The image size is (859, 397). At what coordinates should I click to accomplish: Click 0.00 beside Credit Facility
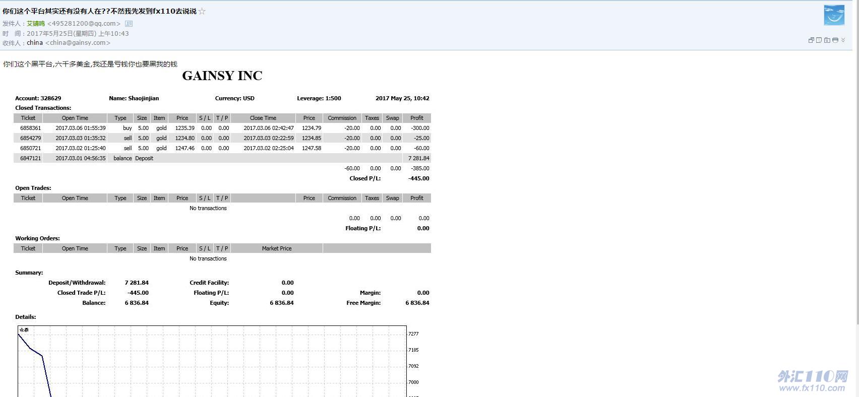pos(288,283)
